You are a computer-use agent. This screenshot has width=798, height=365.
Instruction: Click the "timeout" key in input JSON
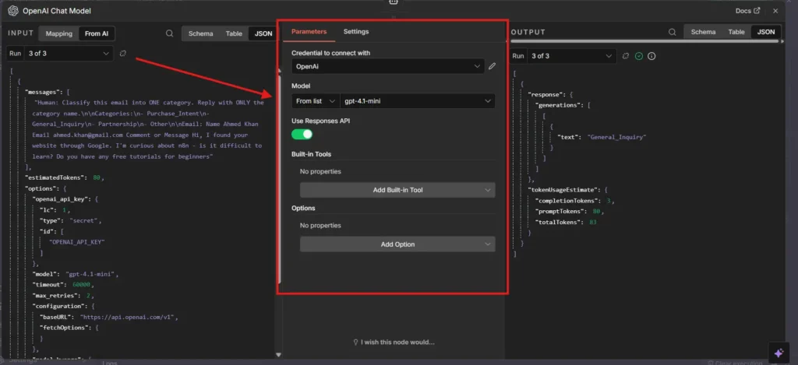tap(49, 285)
